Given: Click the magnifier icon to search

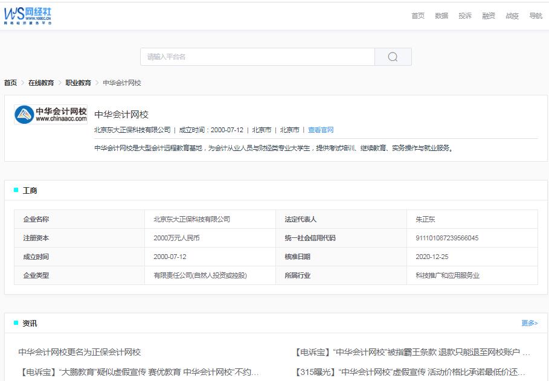Looking at the screenshot, I should pyautogui.click(x=393, y=56).
